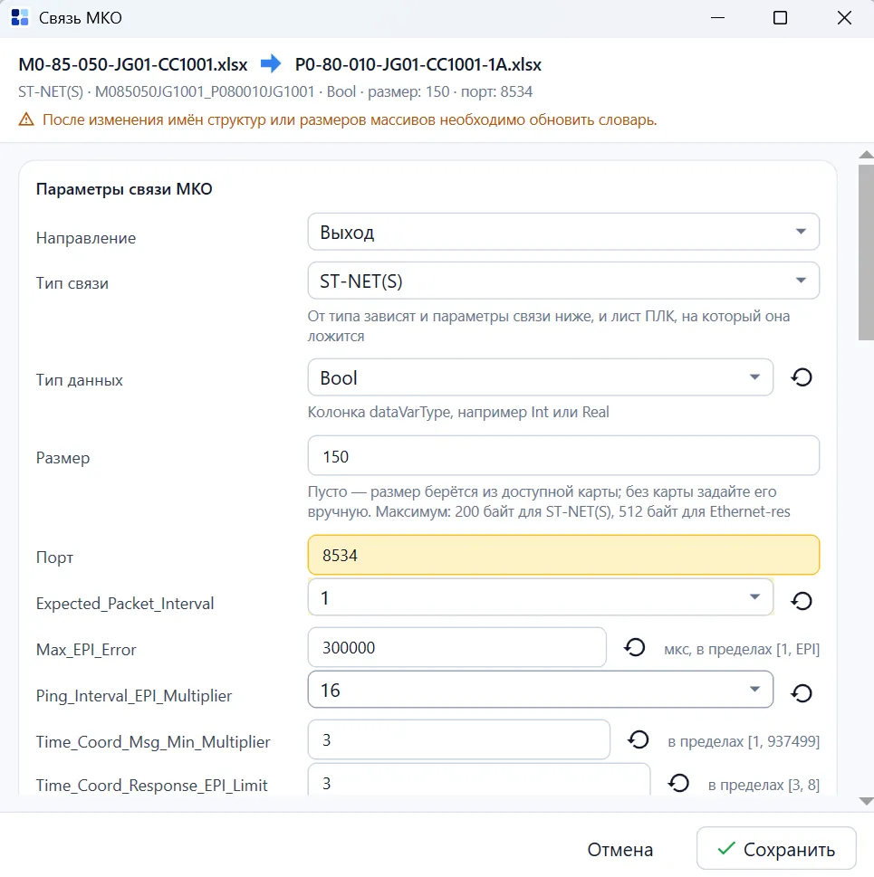Open the Тип связи dropdown
The width and height of the screenshot is (874, 877).
click(x=563, y=281)
